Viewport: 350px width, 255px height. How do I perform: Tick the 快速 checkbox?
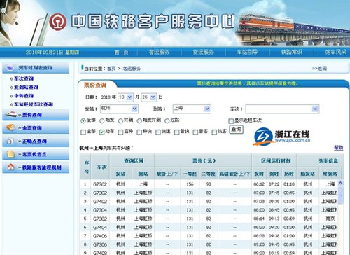coord(158,132)
